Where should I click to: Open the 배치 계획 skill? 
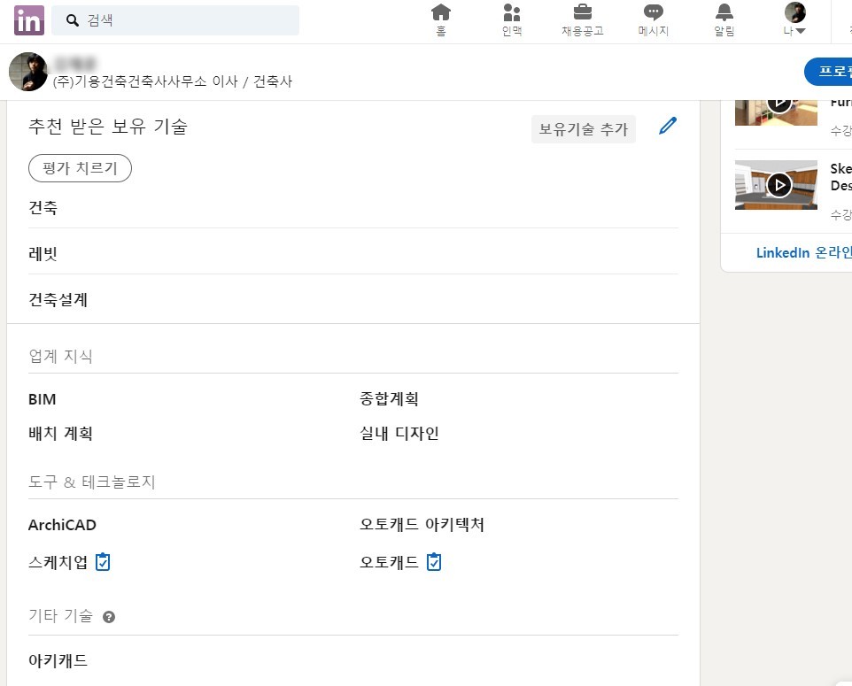coord(60,434)
